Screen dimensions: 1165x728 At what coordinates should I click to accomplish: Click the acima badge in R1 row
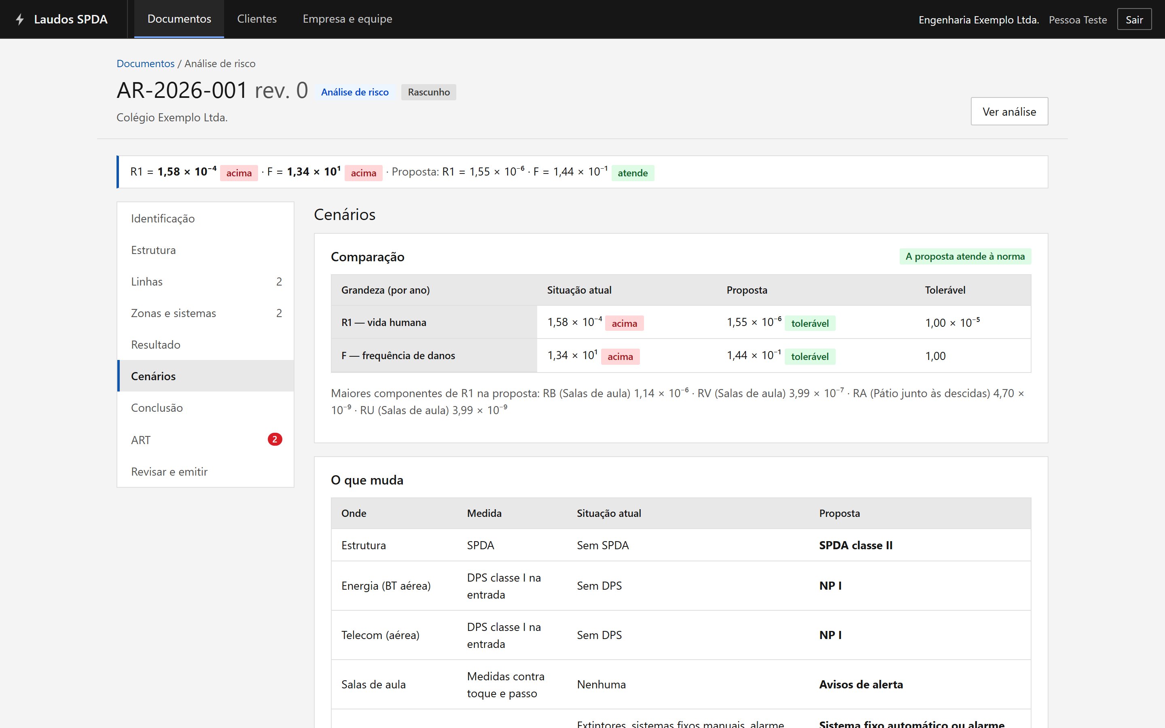coord(625,323)
